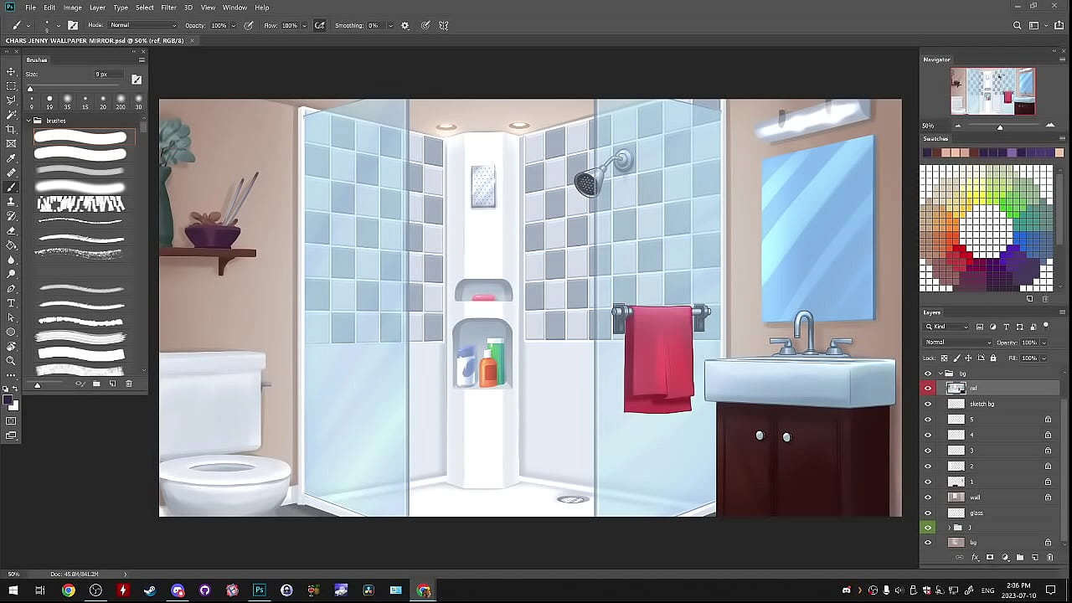Select the Eraser tool

pyautogui.click(x=11, y=230)
